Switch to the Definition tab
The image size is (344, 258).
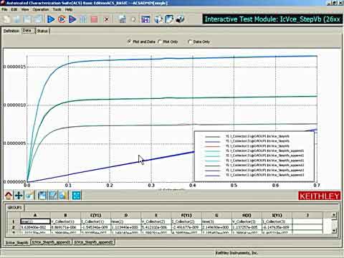point(11,31)
